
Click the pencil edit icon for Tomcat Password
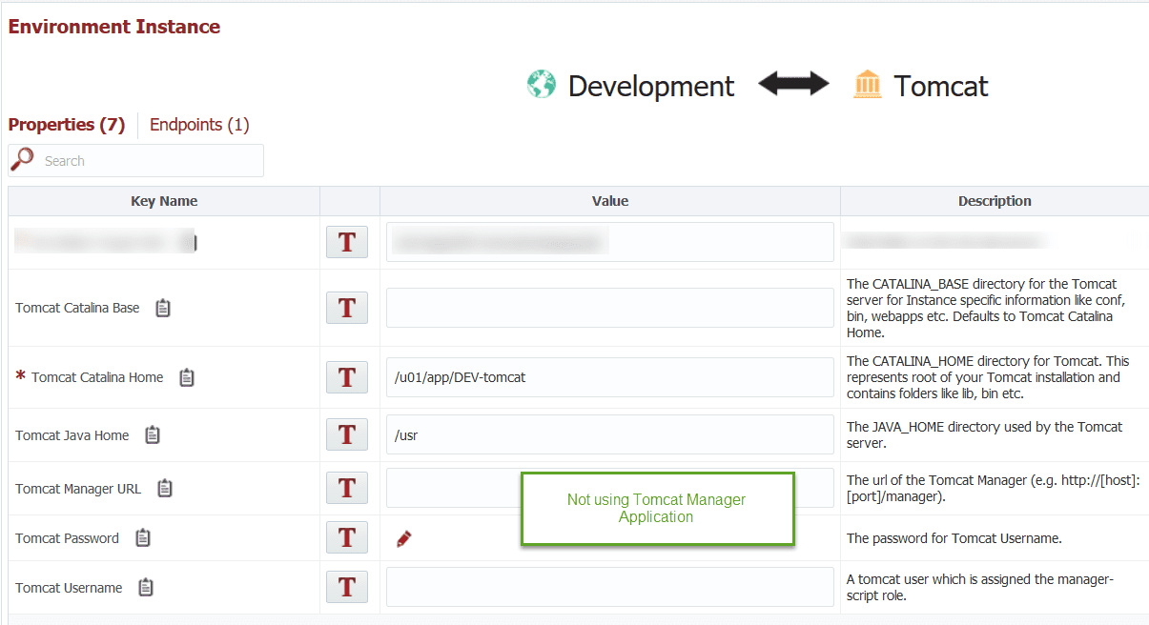tap(404, 539)
